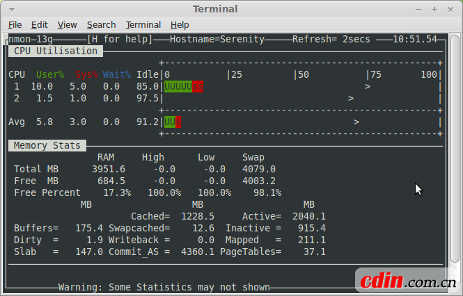The height and width of the screenshot is (296, 463).
Task: Click the Dirty = 1.9 entry
Action: pos(58,240)
